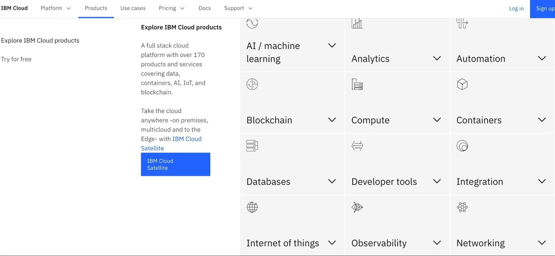Open the Docs link in navigation

(x=205, y=8)
